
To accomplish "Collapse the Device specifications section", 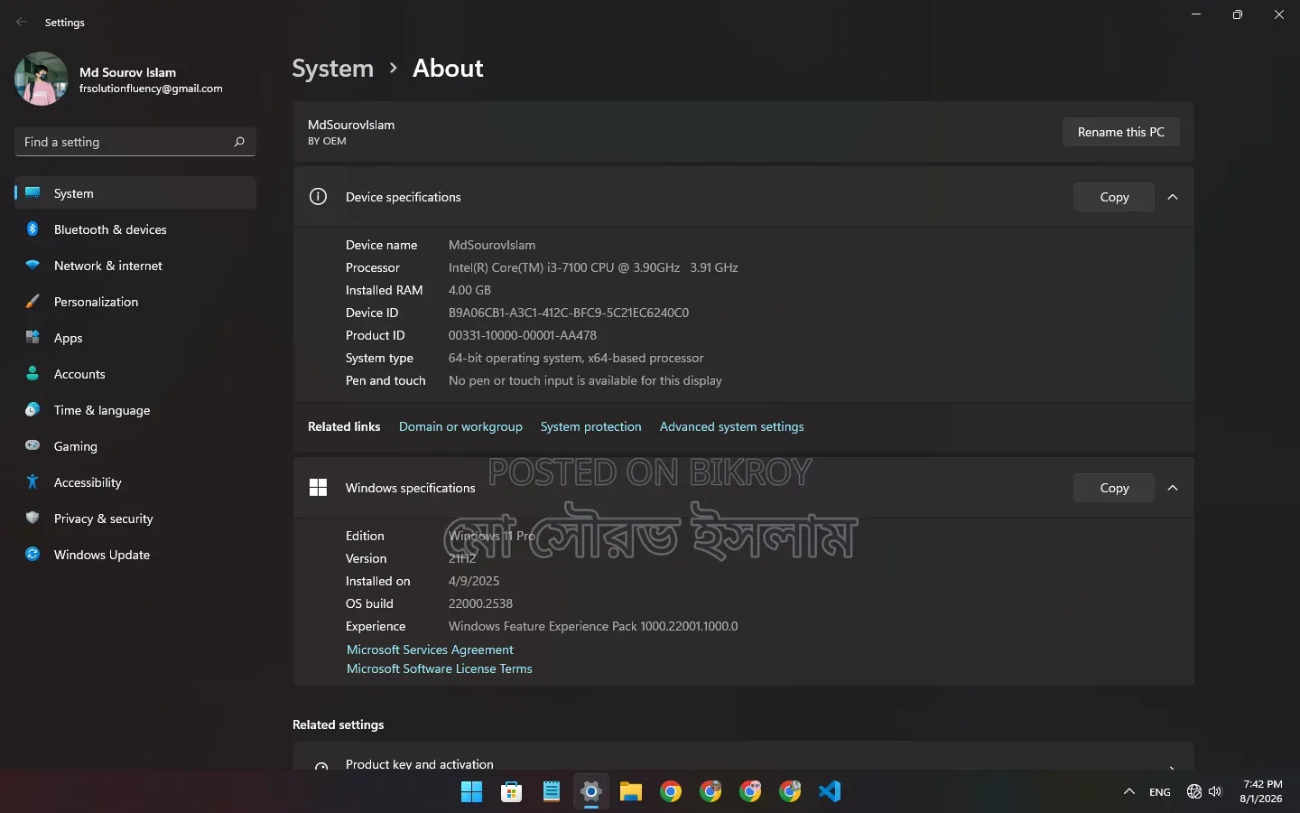I will tap(1173, 197).
